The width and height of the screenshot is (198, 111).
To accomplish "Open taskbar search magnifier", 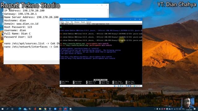I will tap(7, 109).
